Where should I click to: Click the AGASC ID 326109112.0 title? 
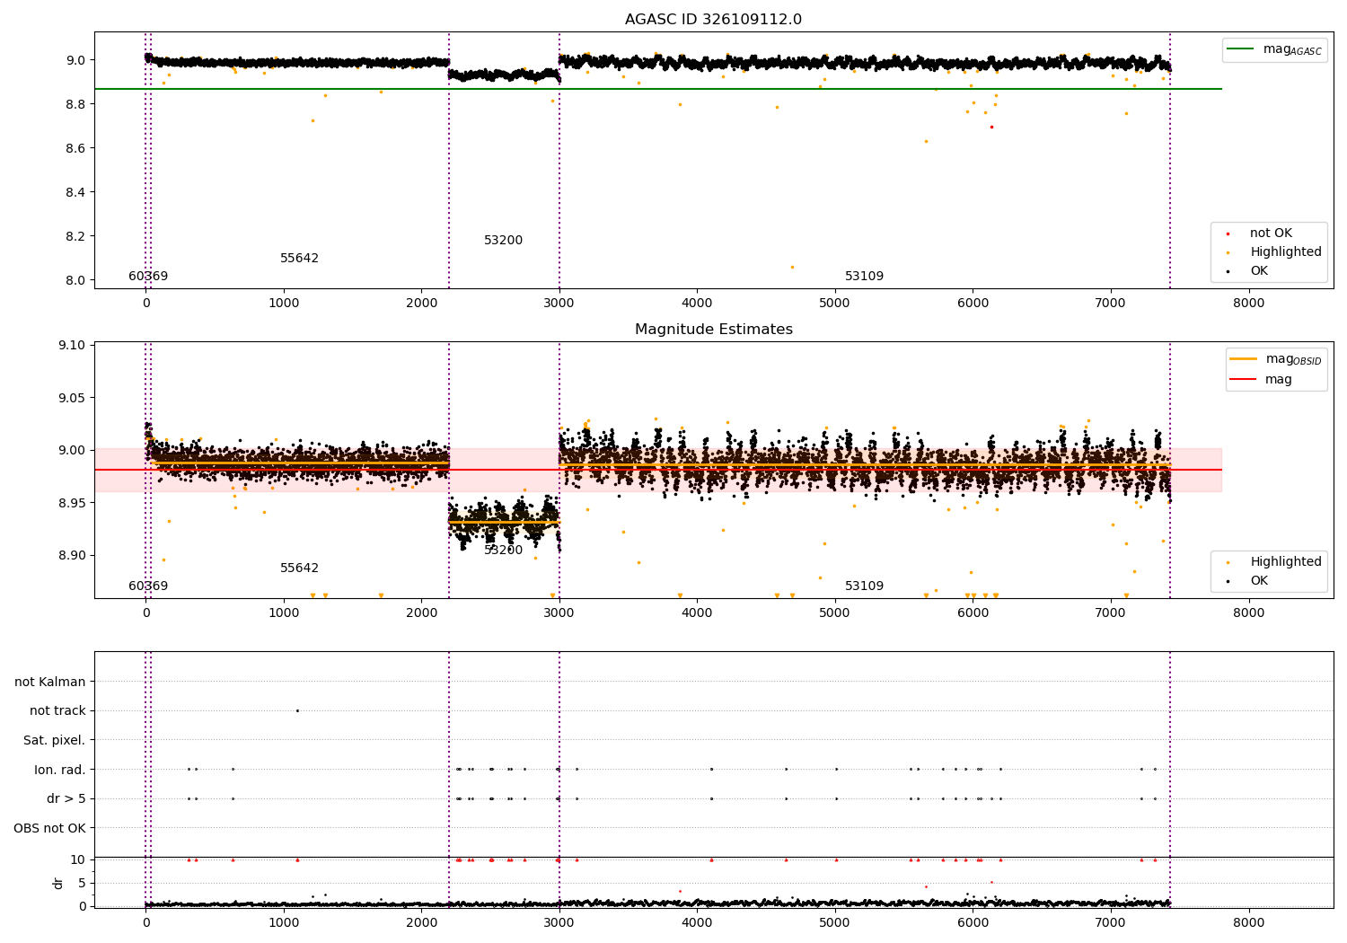(714, 20)
